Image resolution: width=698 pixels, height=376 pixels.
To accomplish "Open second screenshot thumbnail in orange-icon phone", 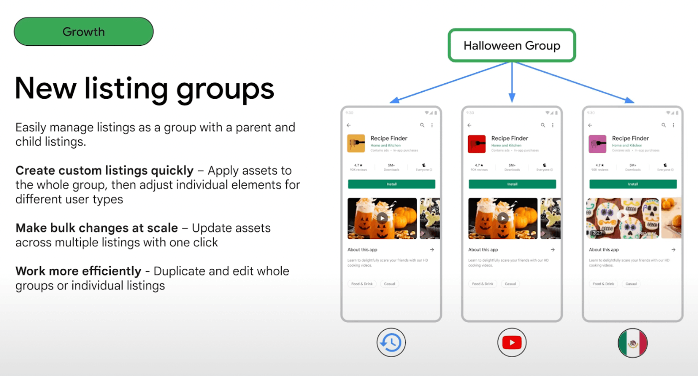I will click(430, 218).
